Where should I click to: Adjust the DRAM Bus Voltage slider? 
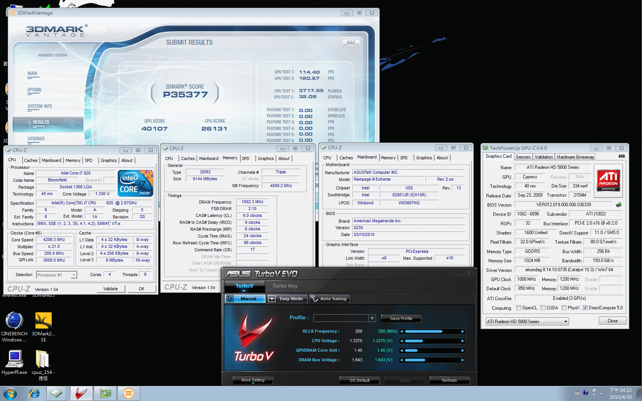(432, 360)
